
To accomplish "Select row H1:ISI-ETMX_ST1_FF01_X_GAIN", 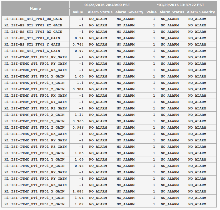I will pyautogui.click(x=109, y=76).
